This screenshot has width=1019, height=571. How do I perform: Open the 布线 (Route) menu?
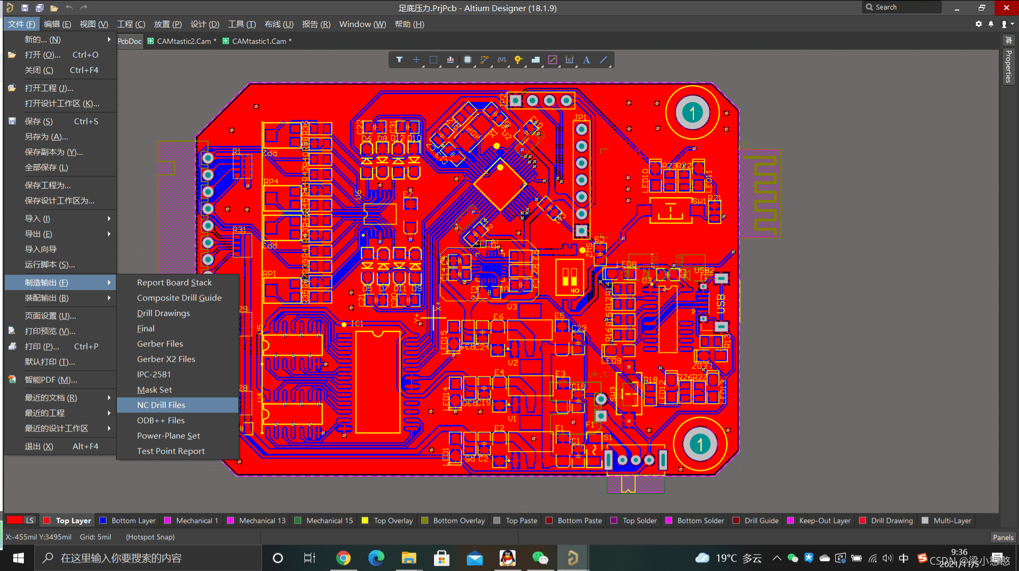pyautogui.click(x=279, y=24)
